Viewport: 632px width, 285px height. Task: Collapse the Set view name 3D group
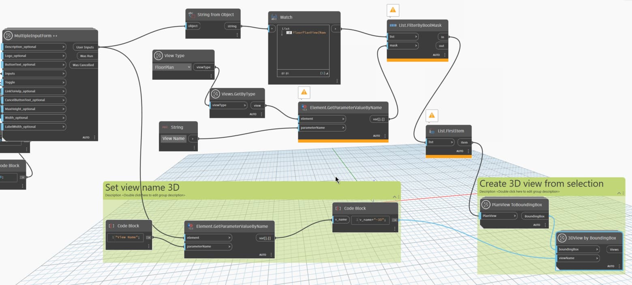(x=394, y=196)
